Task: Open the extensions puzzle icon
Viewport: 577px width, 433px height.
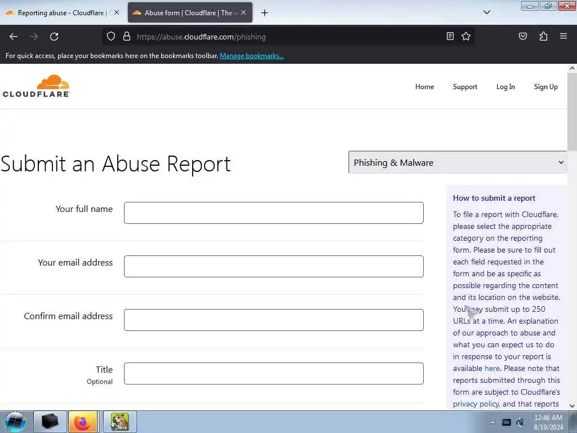Action: [x=543, y=36]
